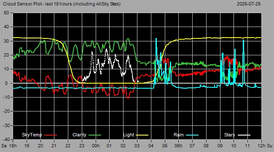Click the x-axis label 05
Image resolution: width=274 pixels, height=152 pixels.
click(165, 146)
